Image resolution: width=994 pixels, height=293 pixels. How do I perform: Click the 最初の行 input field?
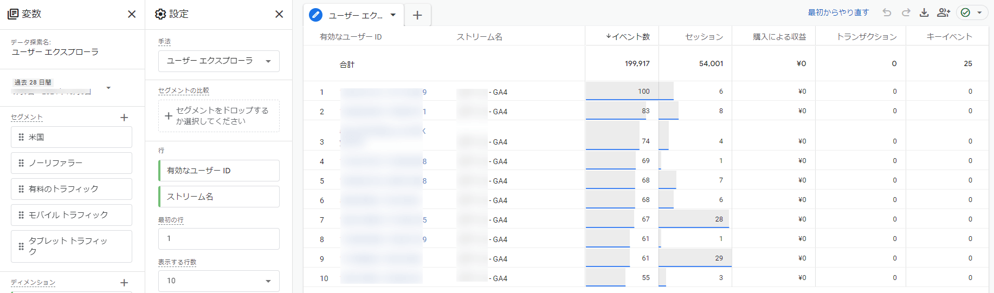tap(218, 238)
